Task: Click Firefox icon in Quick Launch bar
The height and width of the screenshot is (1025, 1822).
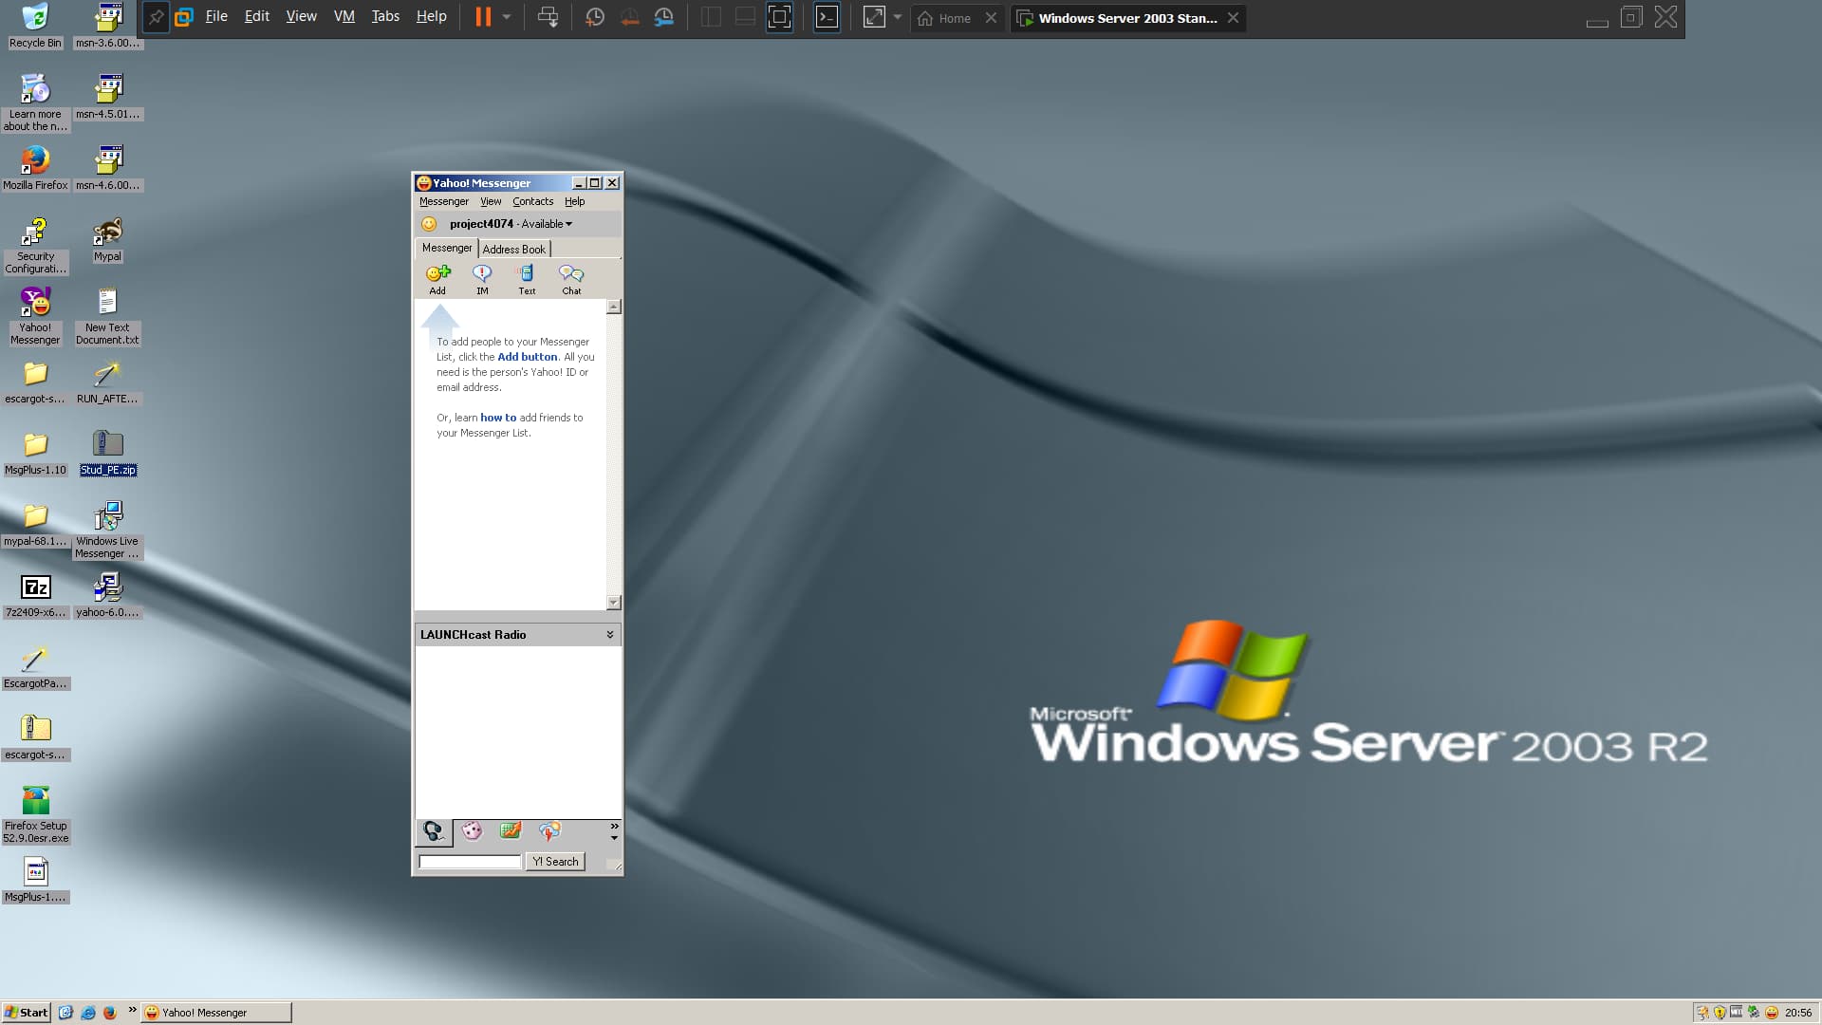Action: pos(109,1013)
